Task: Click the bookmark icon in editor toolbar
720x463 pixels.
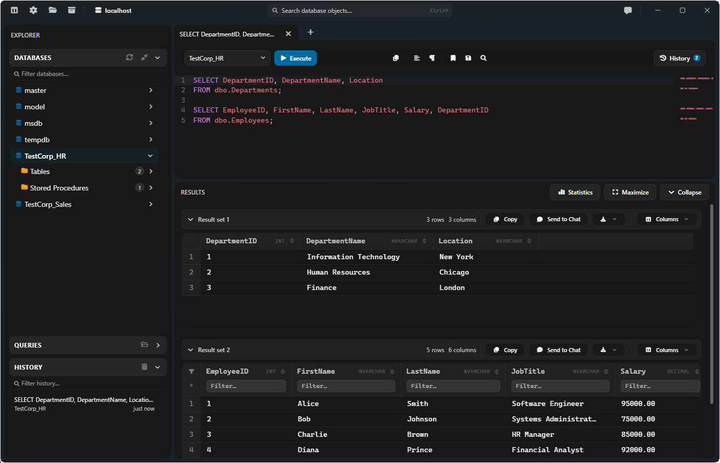Action: pos(453,58)
